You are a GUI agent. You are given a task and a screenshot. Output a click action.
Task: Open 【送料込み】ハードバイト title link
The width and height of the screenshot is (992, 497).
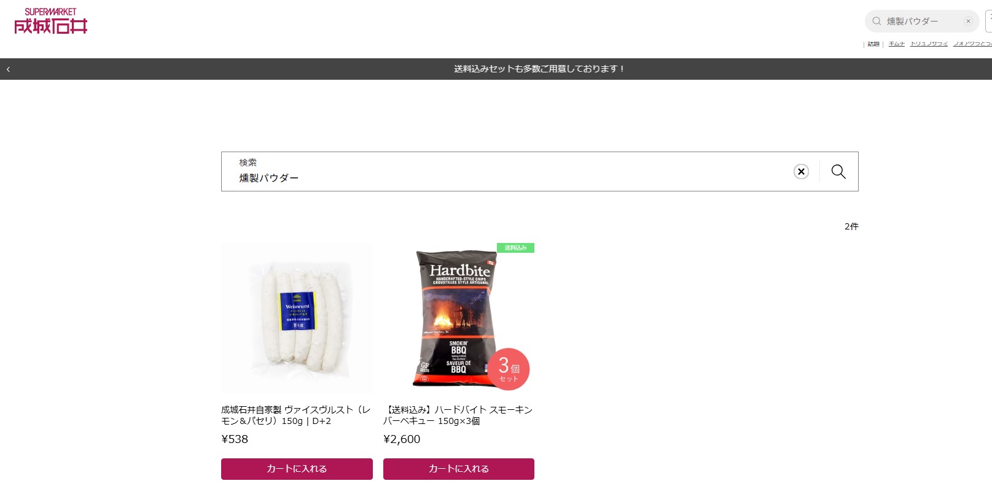pos(458,415)
